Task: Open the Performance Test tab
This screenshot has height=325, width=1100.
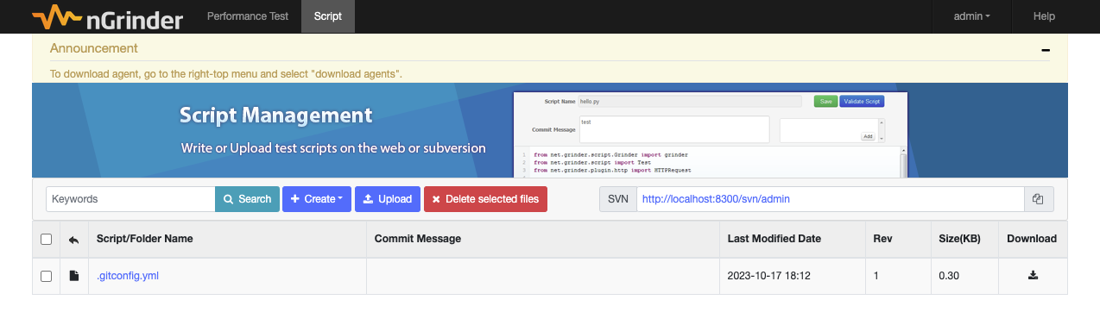Action: pyautogui.click(x=248, y=16)
